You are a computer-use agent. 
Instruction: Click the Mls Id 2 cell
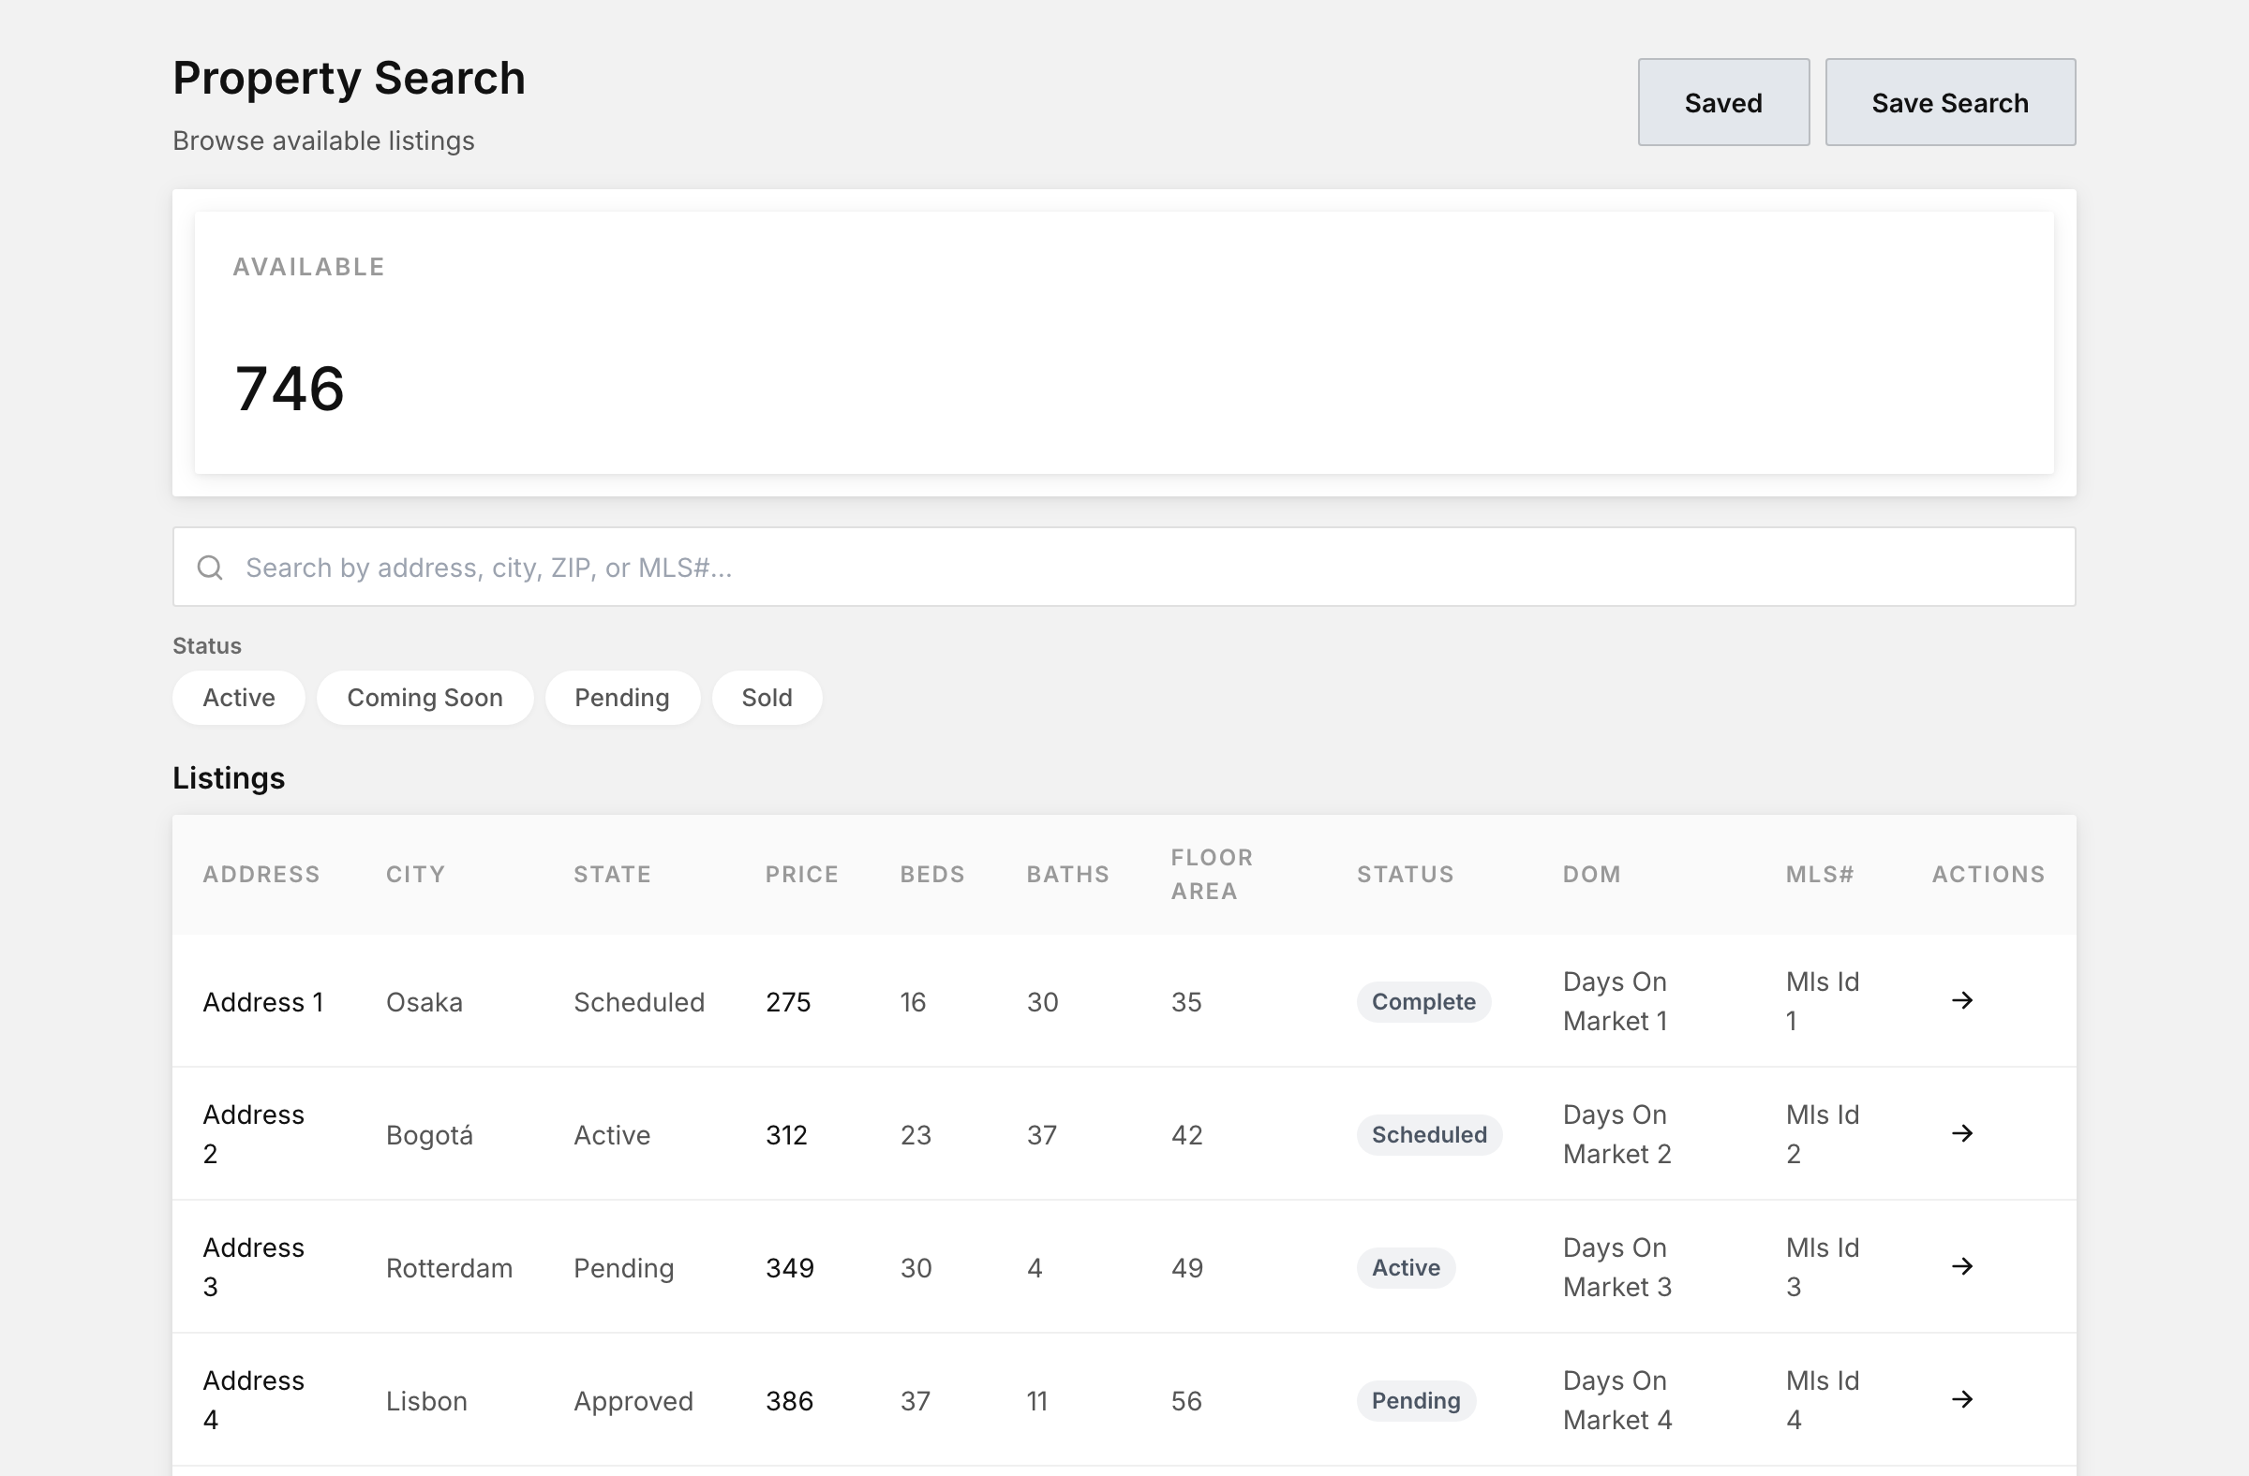pos(1823,1134)
